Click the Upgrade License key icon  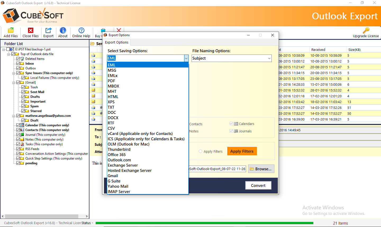point(366,30)
